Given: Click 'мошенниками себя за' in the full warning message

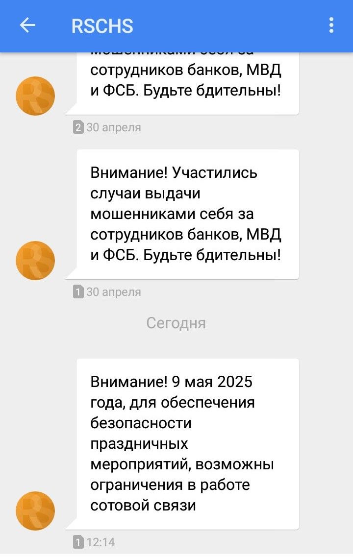Looking at the screenshot, I should tap(172, 214).
